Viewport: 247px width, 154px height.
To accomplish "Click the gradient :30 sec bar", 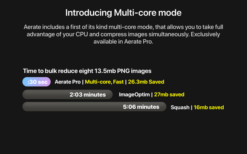I will (x=36, y=82).
